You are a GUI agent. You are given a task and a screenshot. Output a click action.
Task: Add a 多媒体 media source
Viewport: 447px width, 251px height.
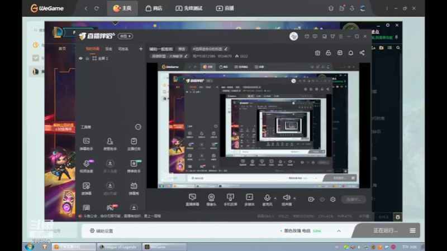249,200
